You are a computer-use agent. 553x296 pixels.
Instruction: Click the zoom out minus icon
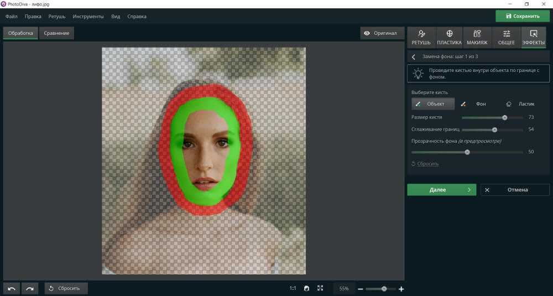[x=360, y=289]
